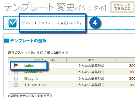
Task: Open the おしゃれひつじ template link
Action: pos(36,85)
